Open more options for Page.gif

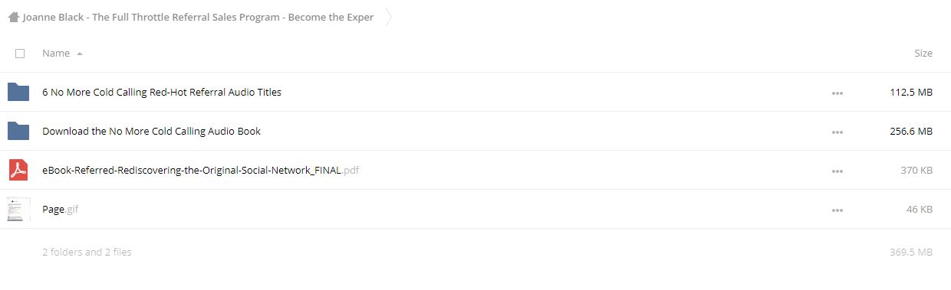[x=837, y=210]
